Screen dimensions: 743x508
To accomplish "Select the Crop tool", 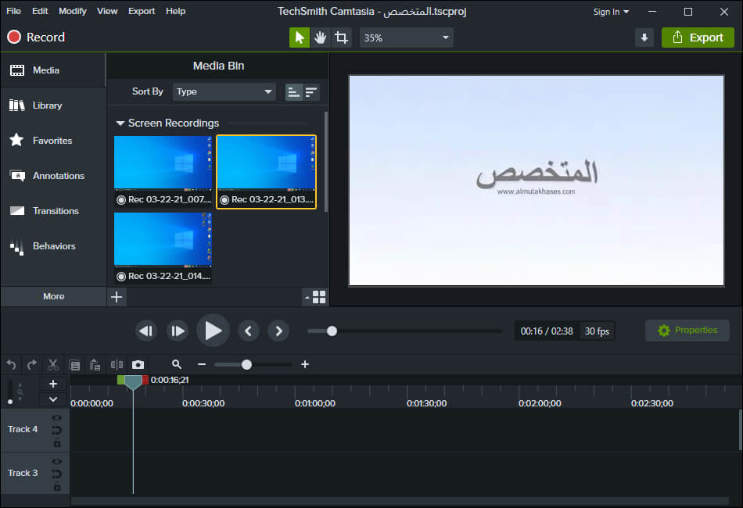I will point(341,38).
